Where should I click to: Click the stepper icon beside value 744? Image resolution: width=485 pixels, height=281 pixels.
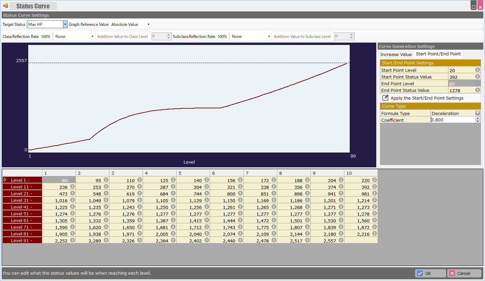pyautogui.click(x=206, y=193)
